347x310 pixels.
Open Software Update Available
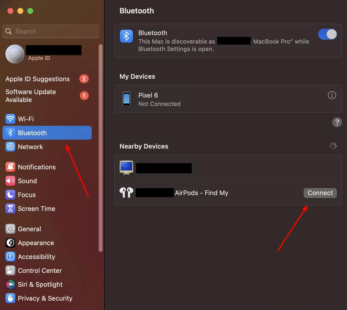point(30,95)
